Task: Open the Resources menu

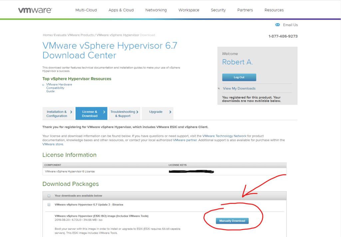Action: coord(274,10)
